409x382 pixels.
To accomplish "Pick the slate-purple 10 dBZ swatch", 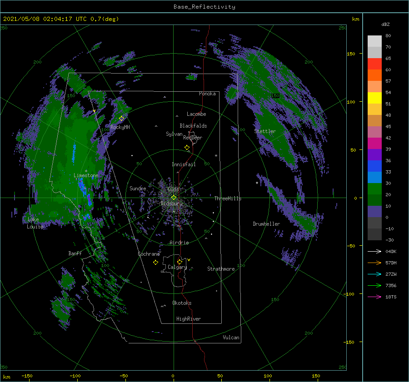I will tap(374, 211).
